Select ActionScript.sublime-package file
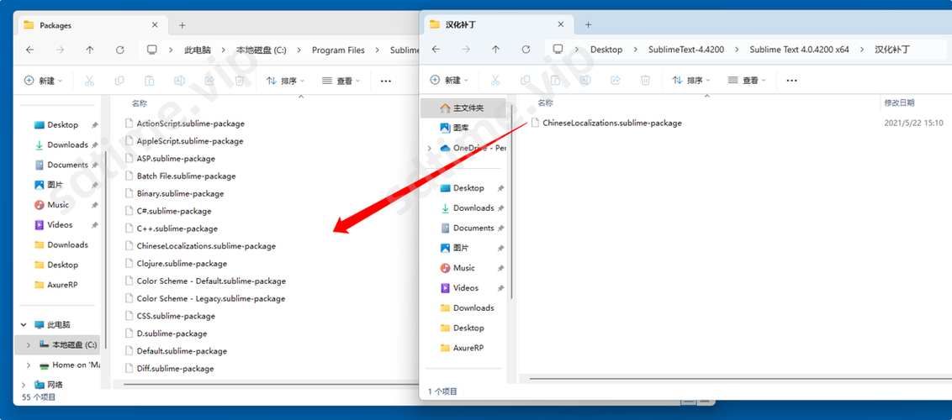This screenshot has height=420, width=952. click(191, 123)
